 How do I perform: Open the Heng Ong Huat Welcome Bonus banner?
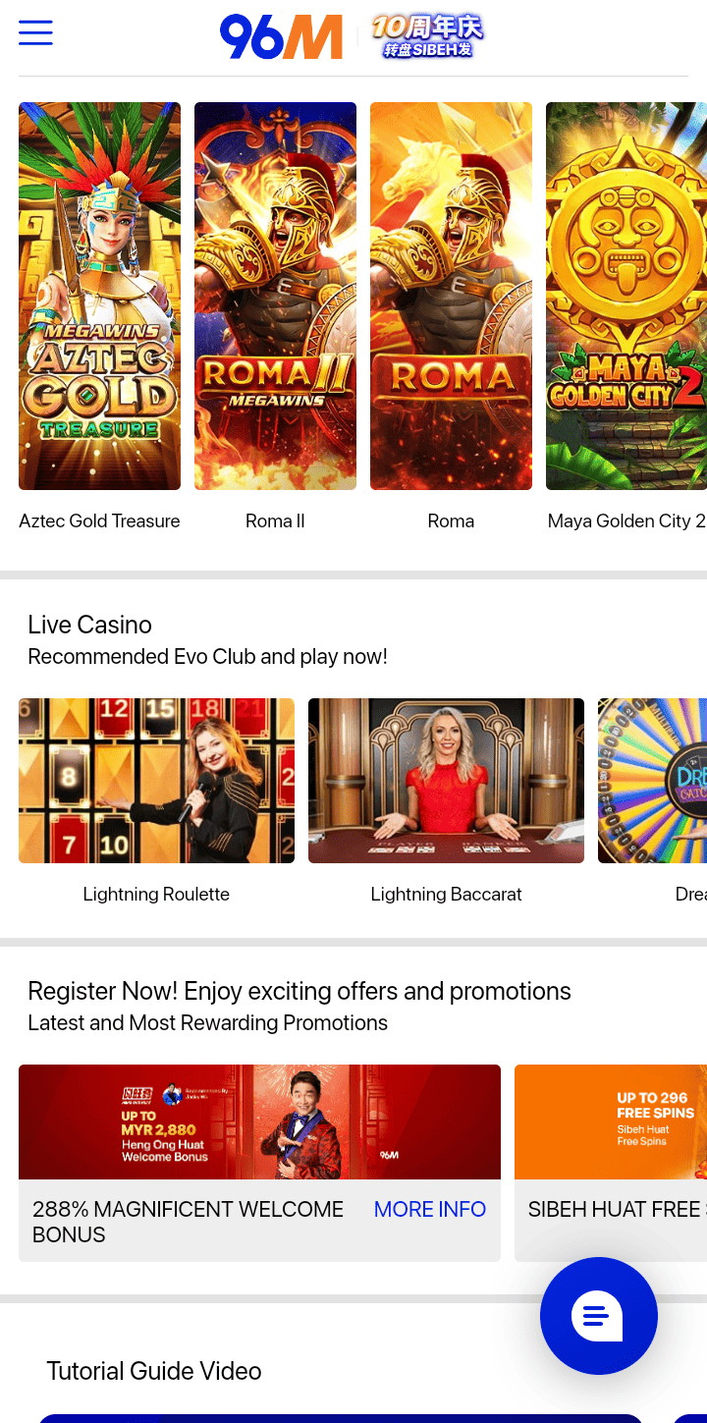(259, 1122)
